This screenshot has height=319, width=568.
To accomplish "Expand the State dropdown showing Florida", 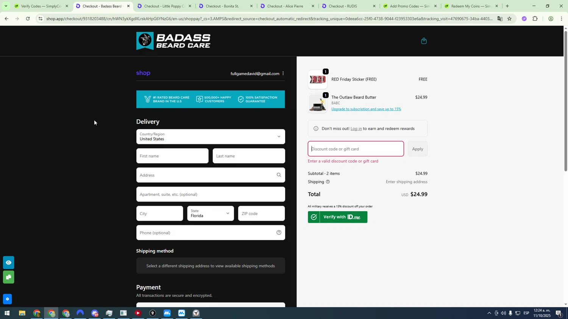I will [x=211, y=214].
